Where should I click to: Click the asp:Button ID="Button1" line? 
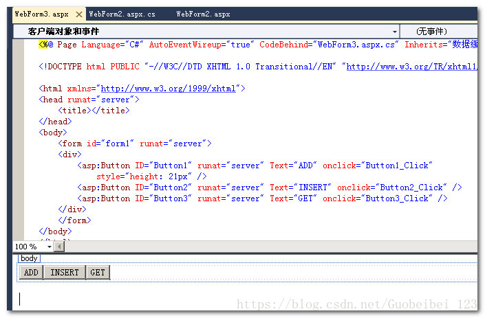click(x=255, y=166)
